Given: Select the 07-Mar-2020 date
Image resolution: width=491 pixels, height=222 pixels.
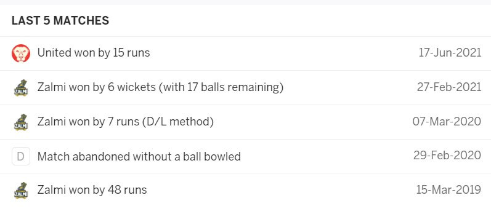Looking at the screenshot, I should pyautogui.click(x=447, y=121).
